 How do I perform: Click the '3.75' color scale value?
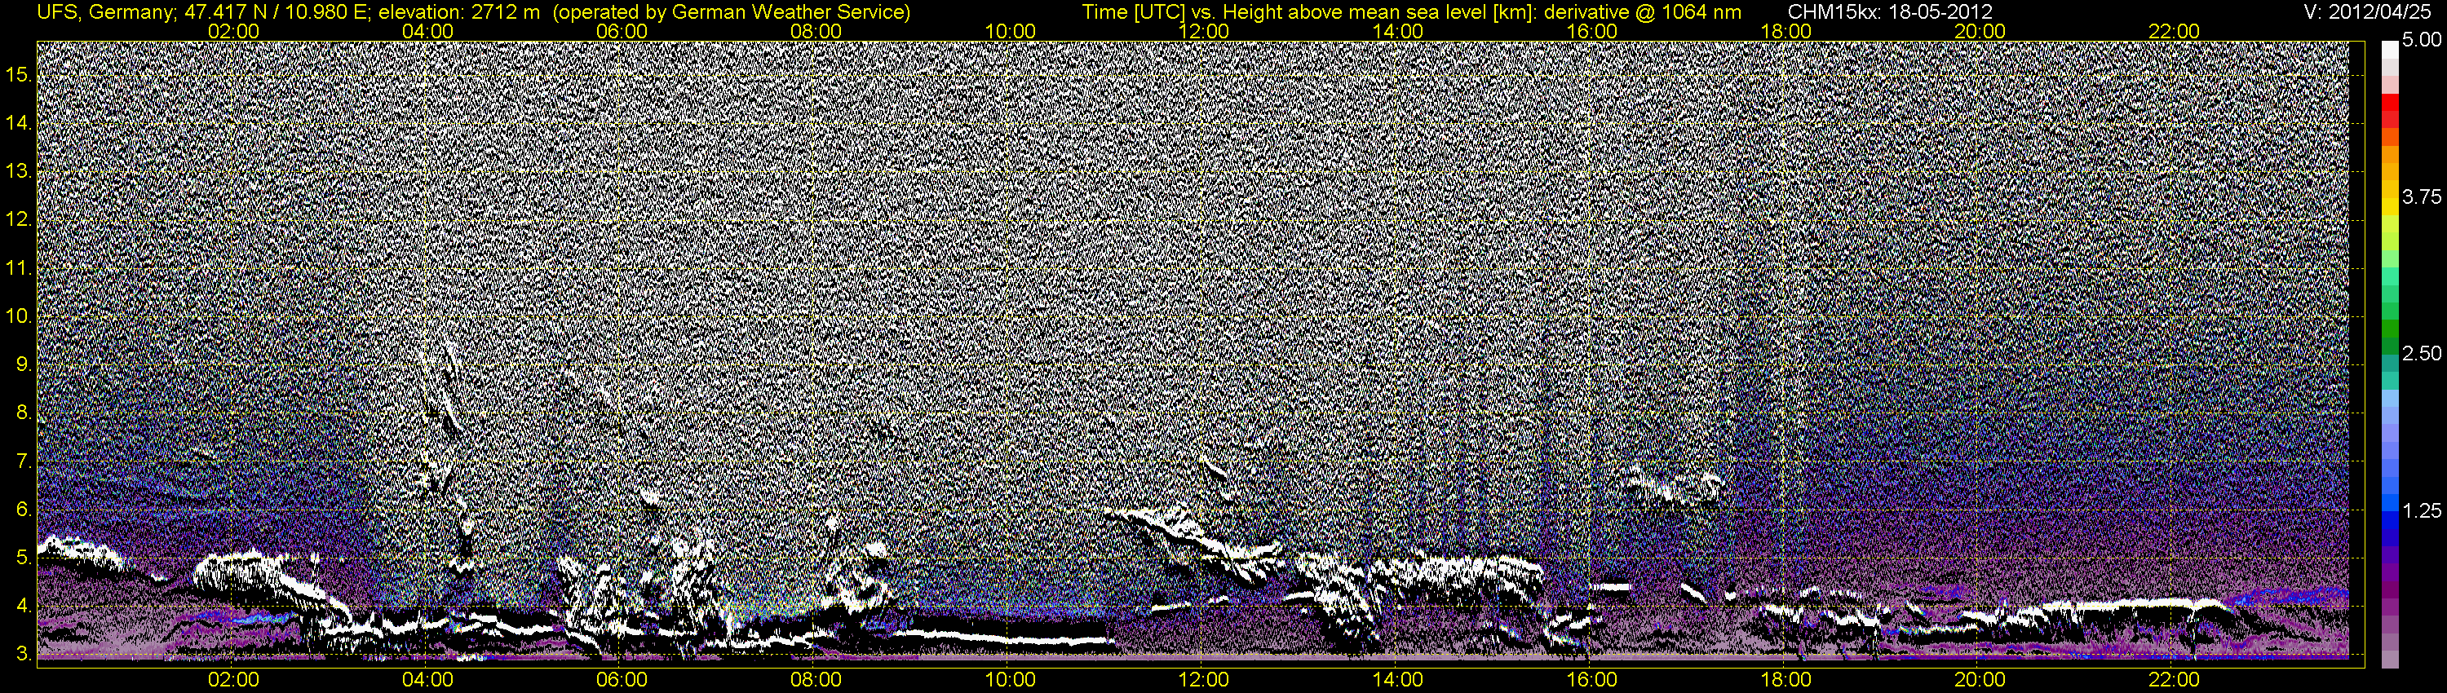2422,196
